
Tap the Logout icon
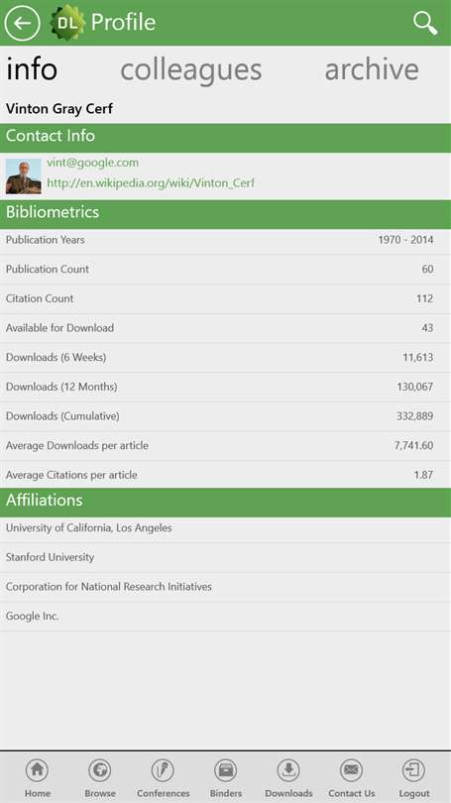(x=413, y=769)
